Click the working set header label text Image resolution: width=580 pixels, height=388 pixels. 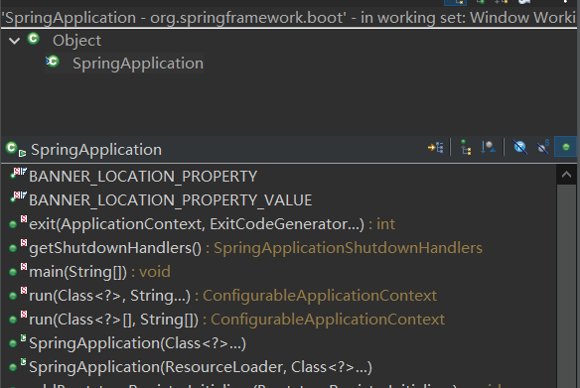pos(289,18)
